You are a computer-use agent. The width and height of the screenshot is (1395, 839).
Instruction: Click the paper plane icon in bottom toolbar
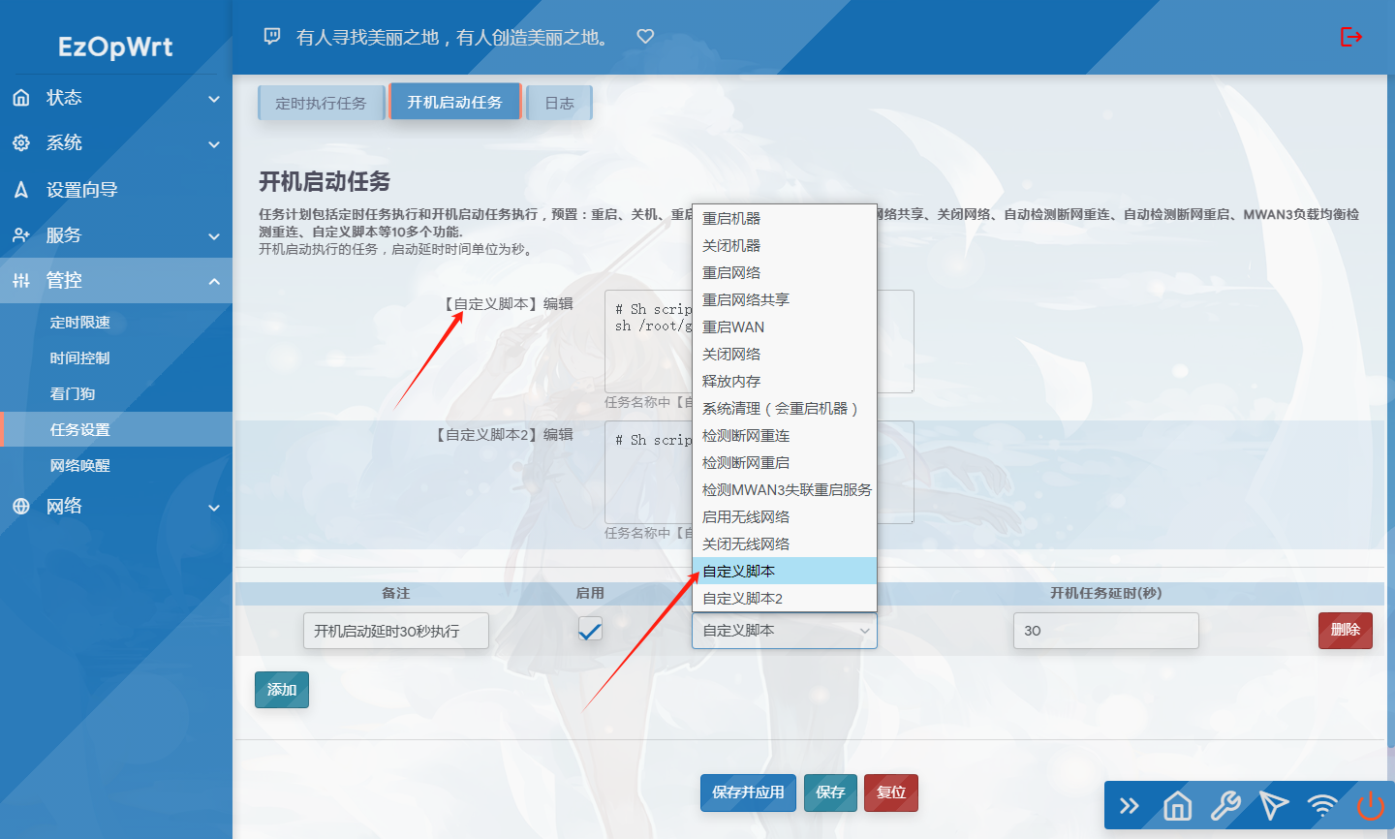1274,806
